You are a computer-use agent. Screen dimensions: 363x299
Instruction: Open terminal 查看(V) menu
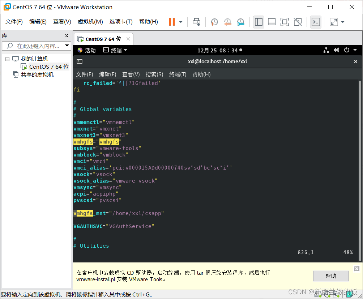pyautogui.click(x=131, y=74)
